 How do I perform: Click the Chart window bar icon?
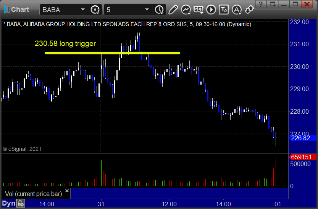tap(6, 10)
